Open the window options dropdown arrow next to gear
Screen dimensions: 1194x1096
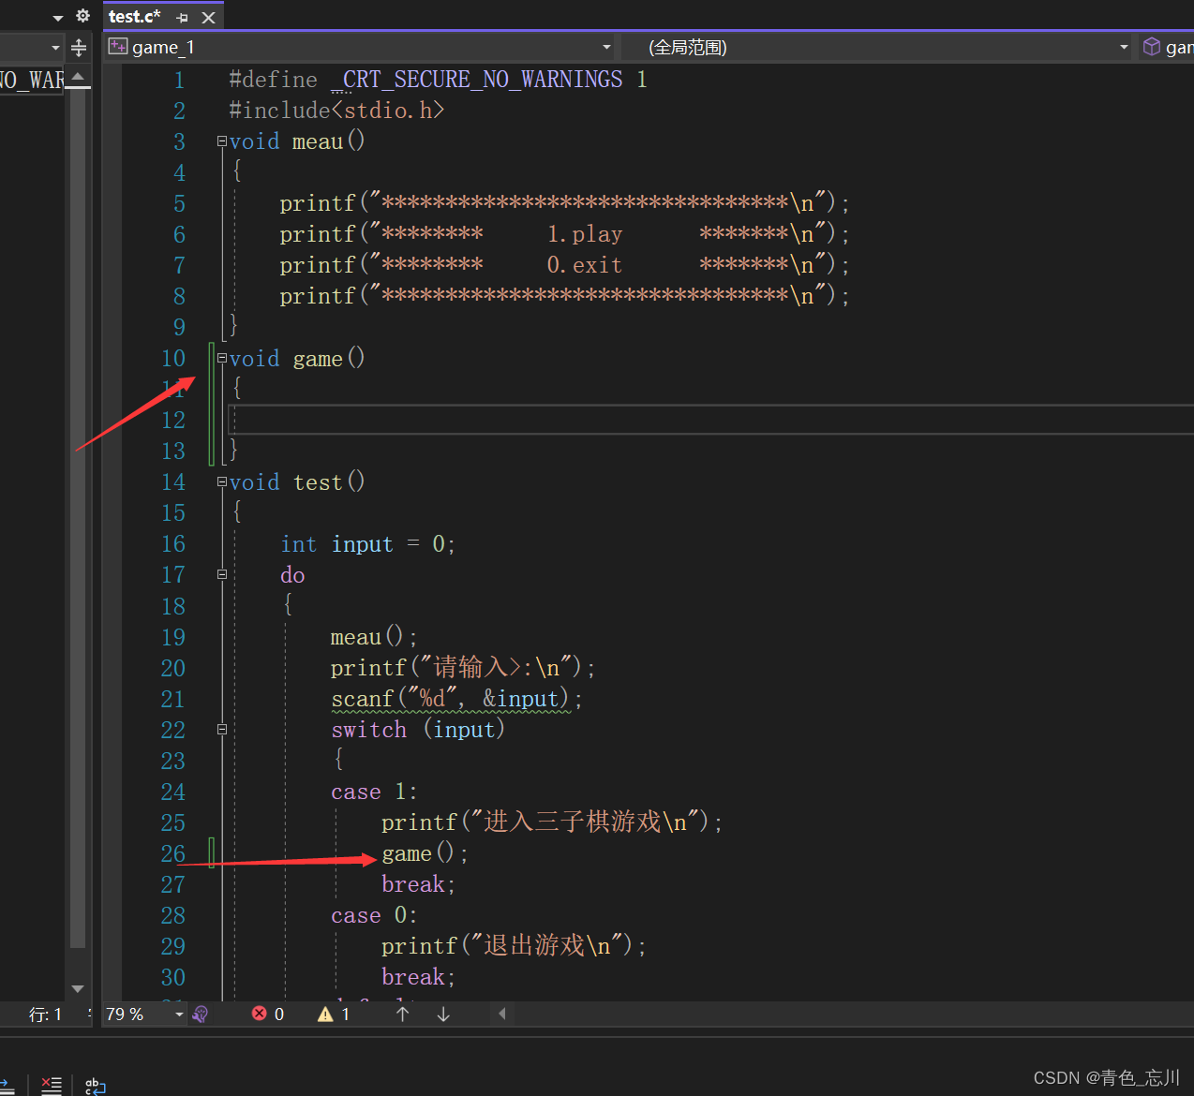click(58, 18)
